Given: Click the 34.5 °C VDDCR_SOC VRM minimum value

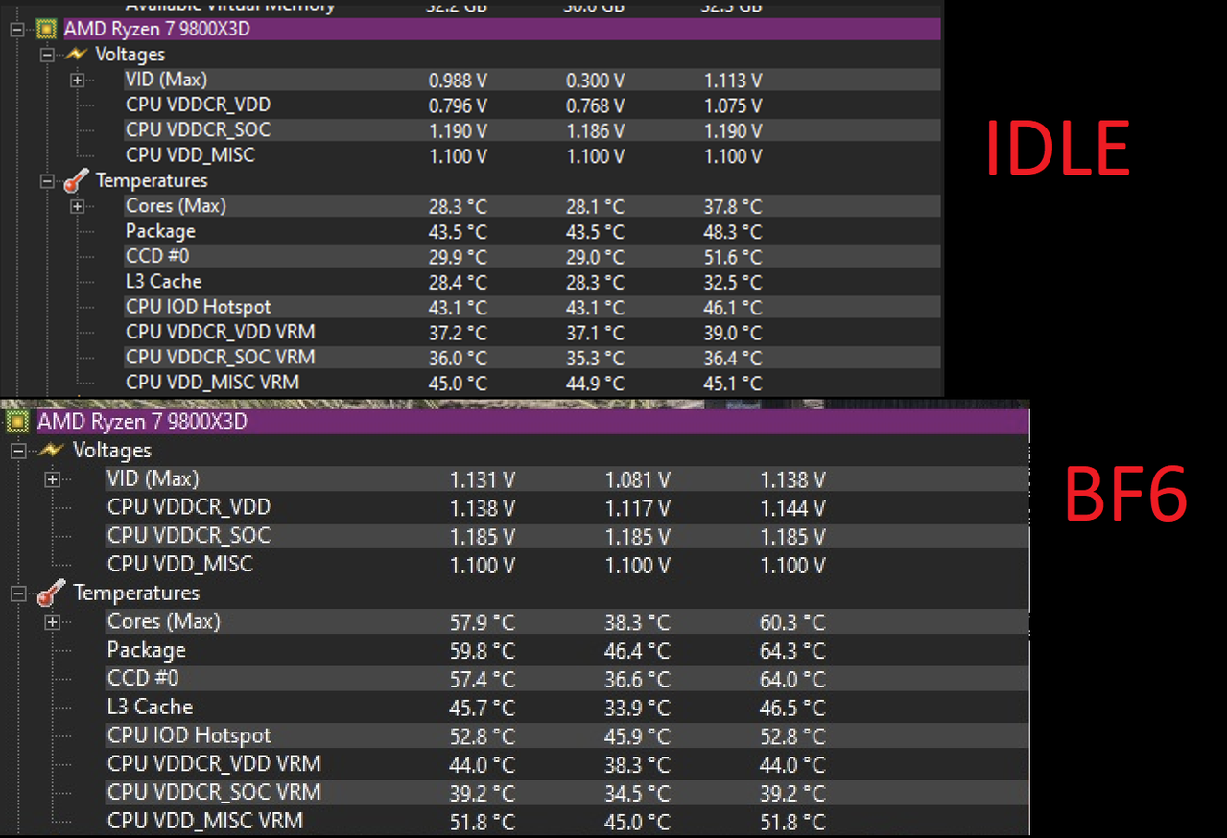Looking at the screenshot, I should click(x=637, y=794).
